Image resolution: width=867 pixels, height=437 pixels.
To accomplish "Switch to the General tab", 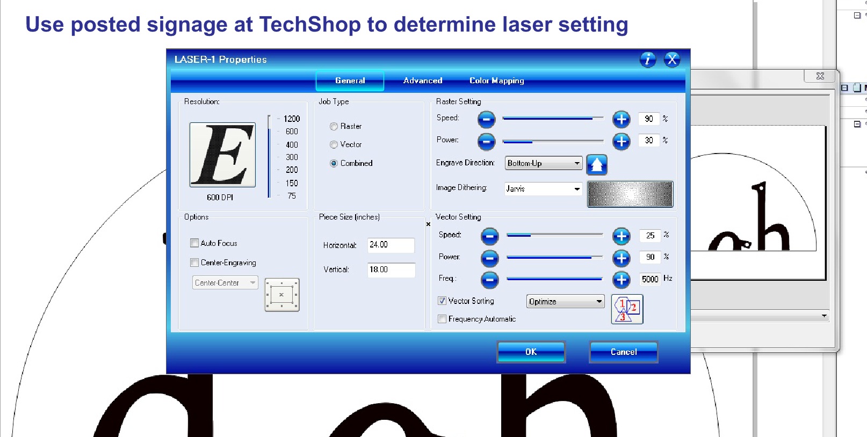I will coord(350,81).
